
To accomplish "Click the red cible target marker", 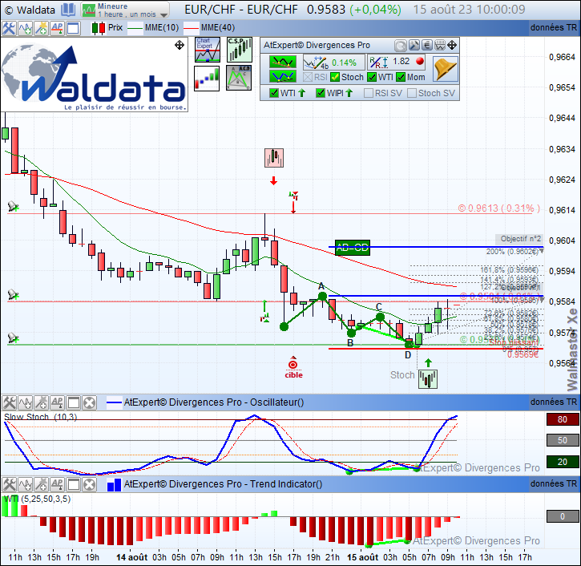I will pyautogui.click(x=293, y=368).
